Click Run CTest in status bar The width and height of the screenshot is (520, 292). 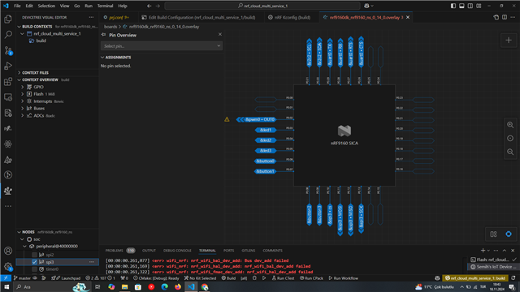(x=283, y=278)
